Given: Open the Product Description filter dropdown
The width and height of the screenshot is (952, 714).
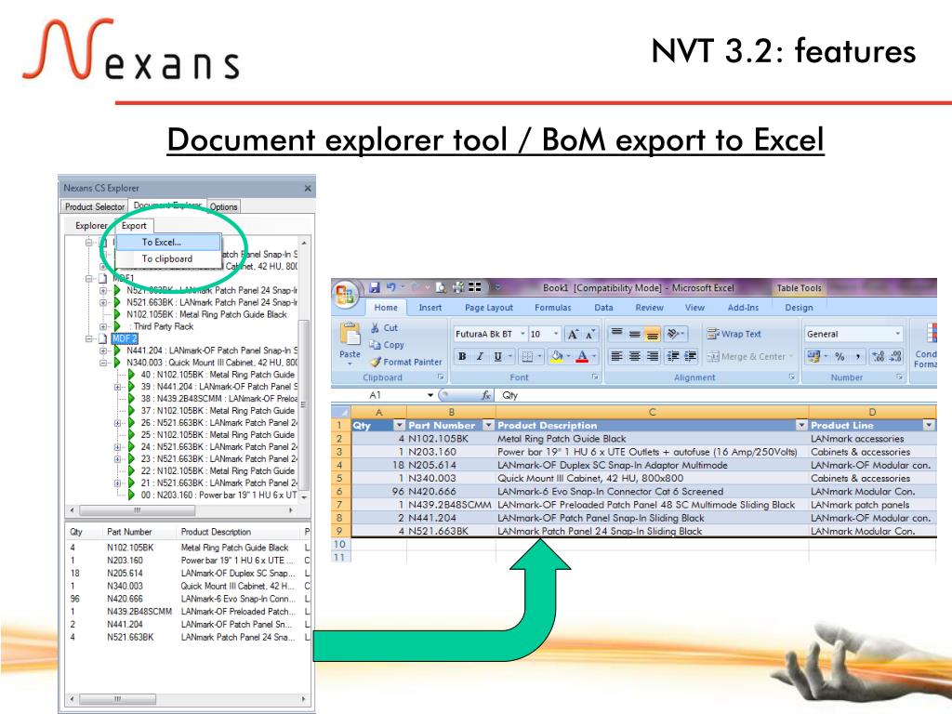Looking at the screenshot, I should (x=801, y=425).
